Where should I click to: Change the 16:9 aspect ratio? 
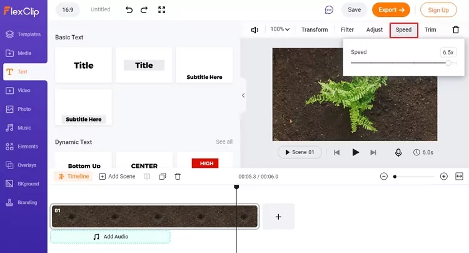[x=68, y=10]
